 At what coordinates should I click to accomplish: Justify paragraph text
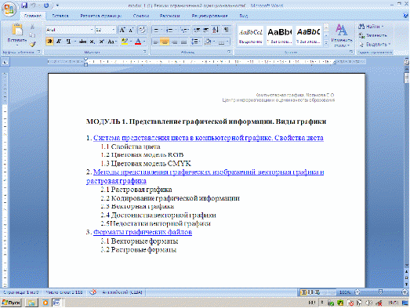click(183, 42)
